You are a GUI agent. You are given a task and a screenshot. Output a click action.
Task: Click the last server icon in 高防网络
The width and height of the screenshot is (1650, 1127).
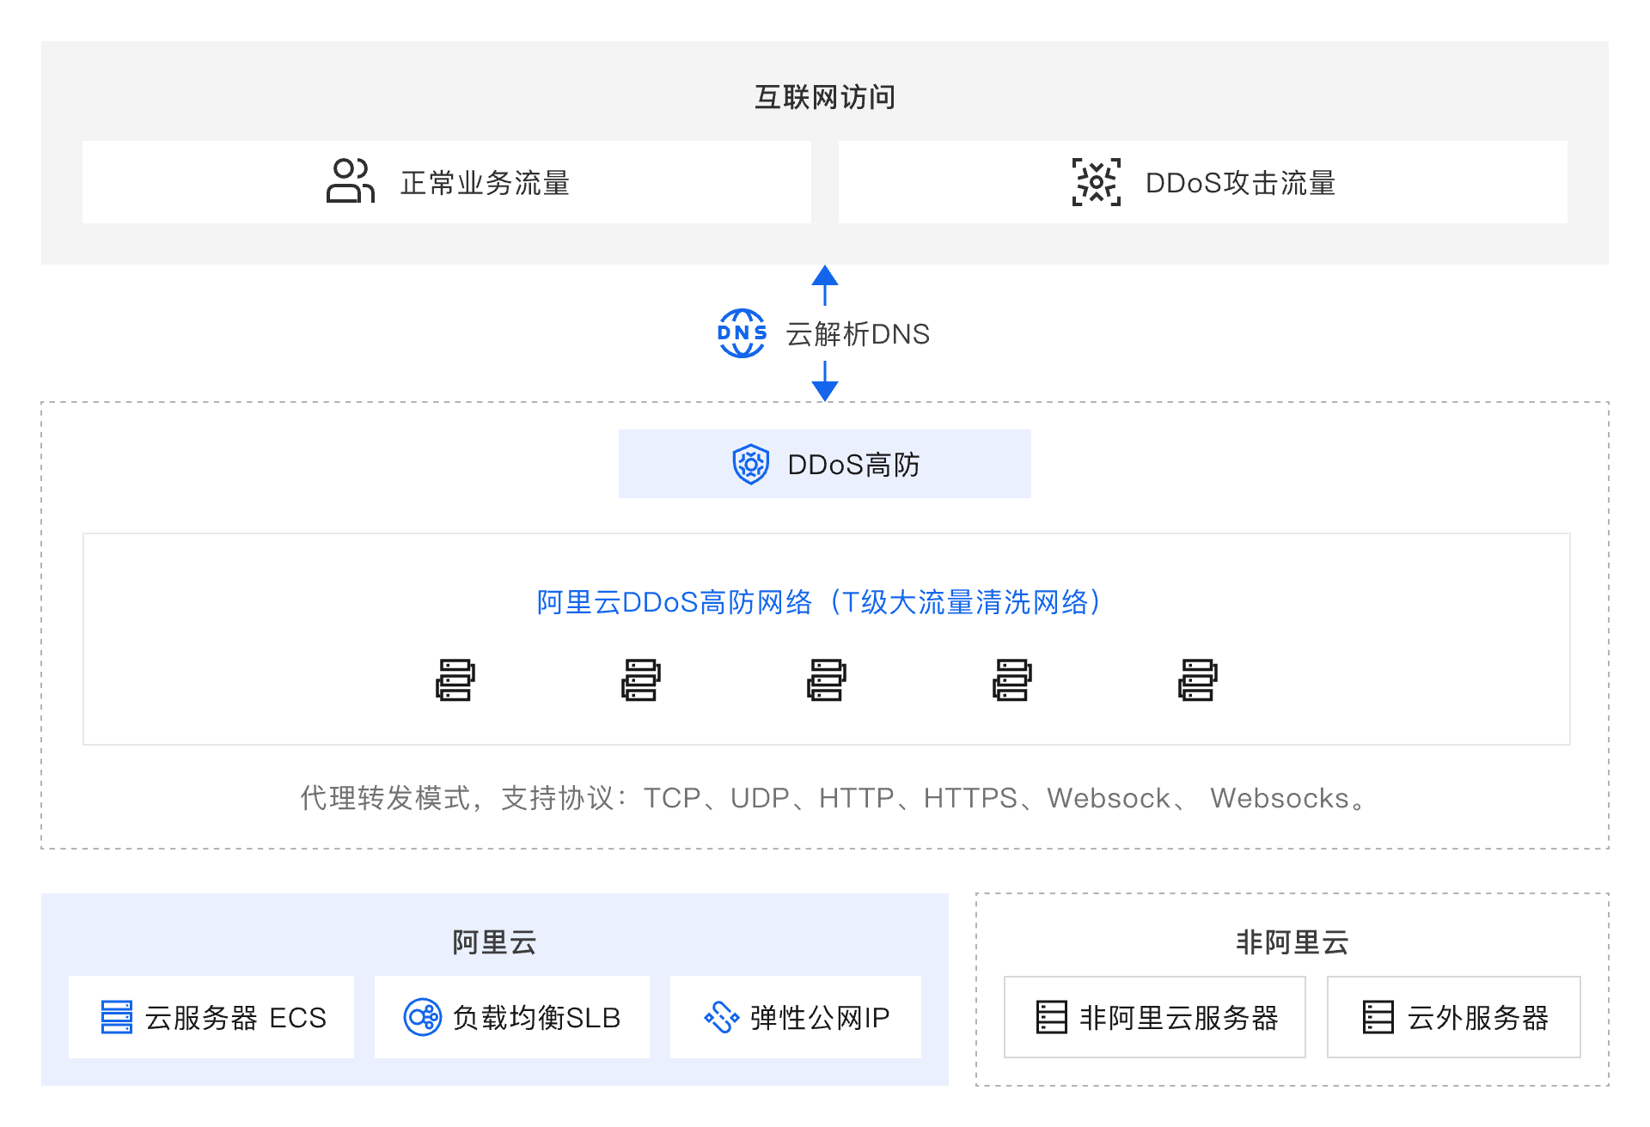coord(1198,680)
